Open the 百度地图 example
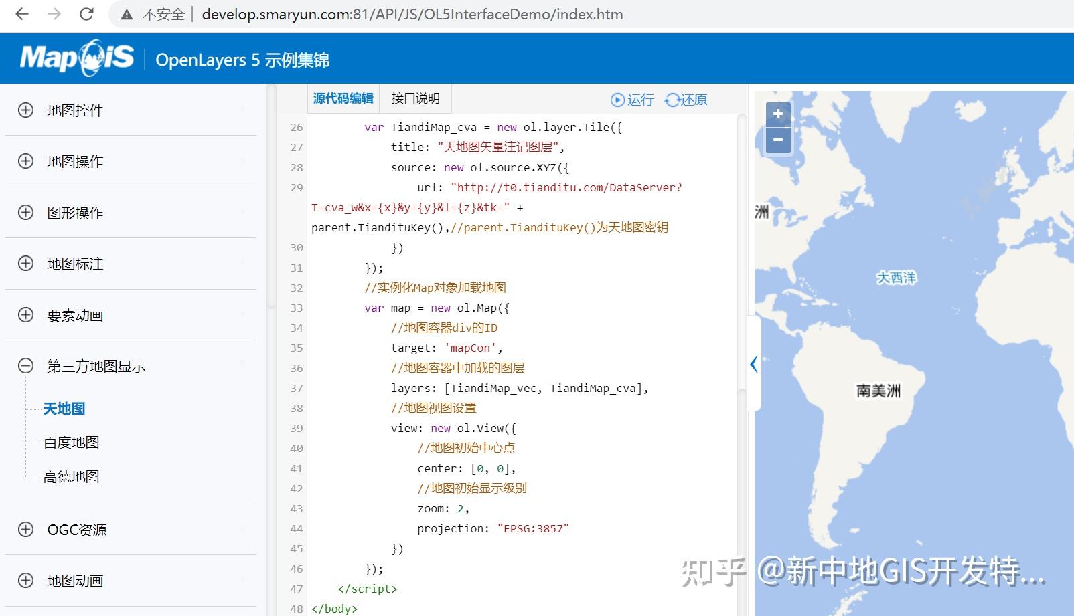Image resolution: width=1074 pixels, height=616 pixels. [x=70, y=442]
